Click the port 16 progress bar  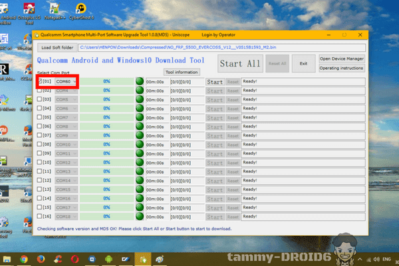coord(107,217)
